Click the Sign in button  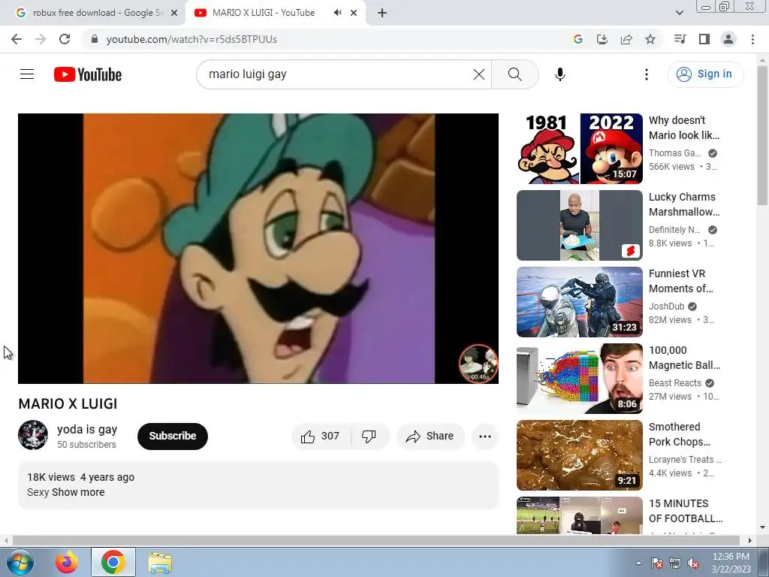pyautogui.click(x=705, y=74)
